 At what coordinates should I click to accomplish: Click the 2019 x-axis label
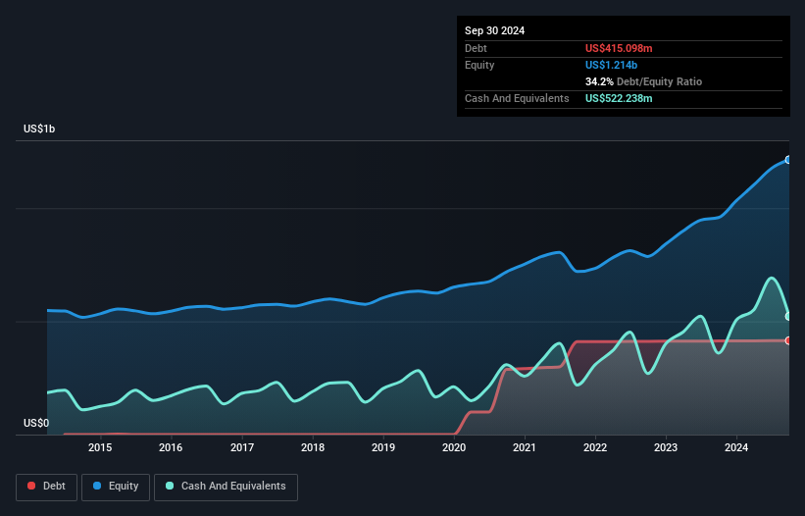pyautogui.click(x=383, y=447)
